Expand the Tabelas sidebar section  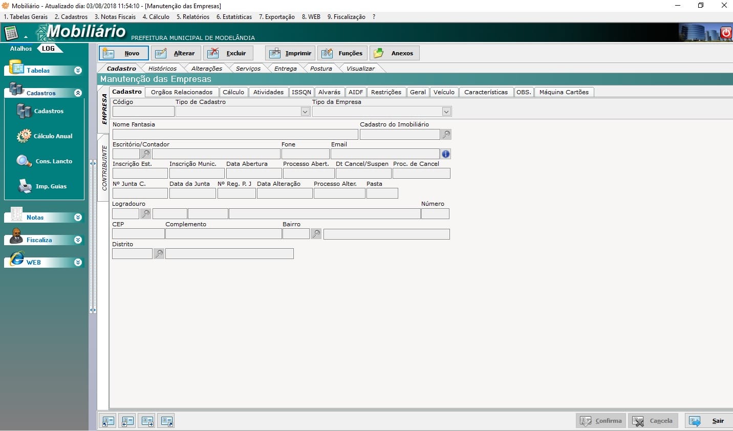click(x=78, y=71)
